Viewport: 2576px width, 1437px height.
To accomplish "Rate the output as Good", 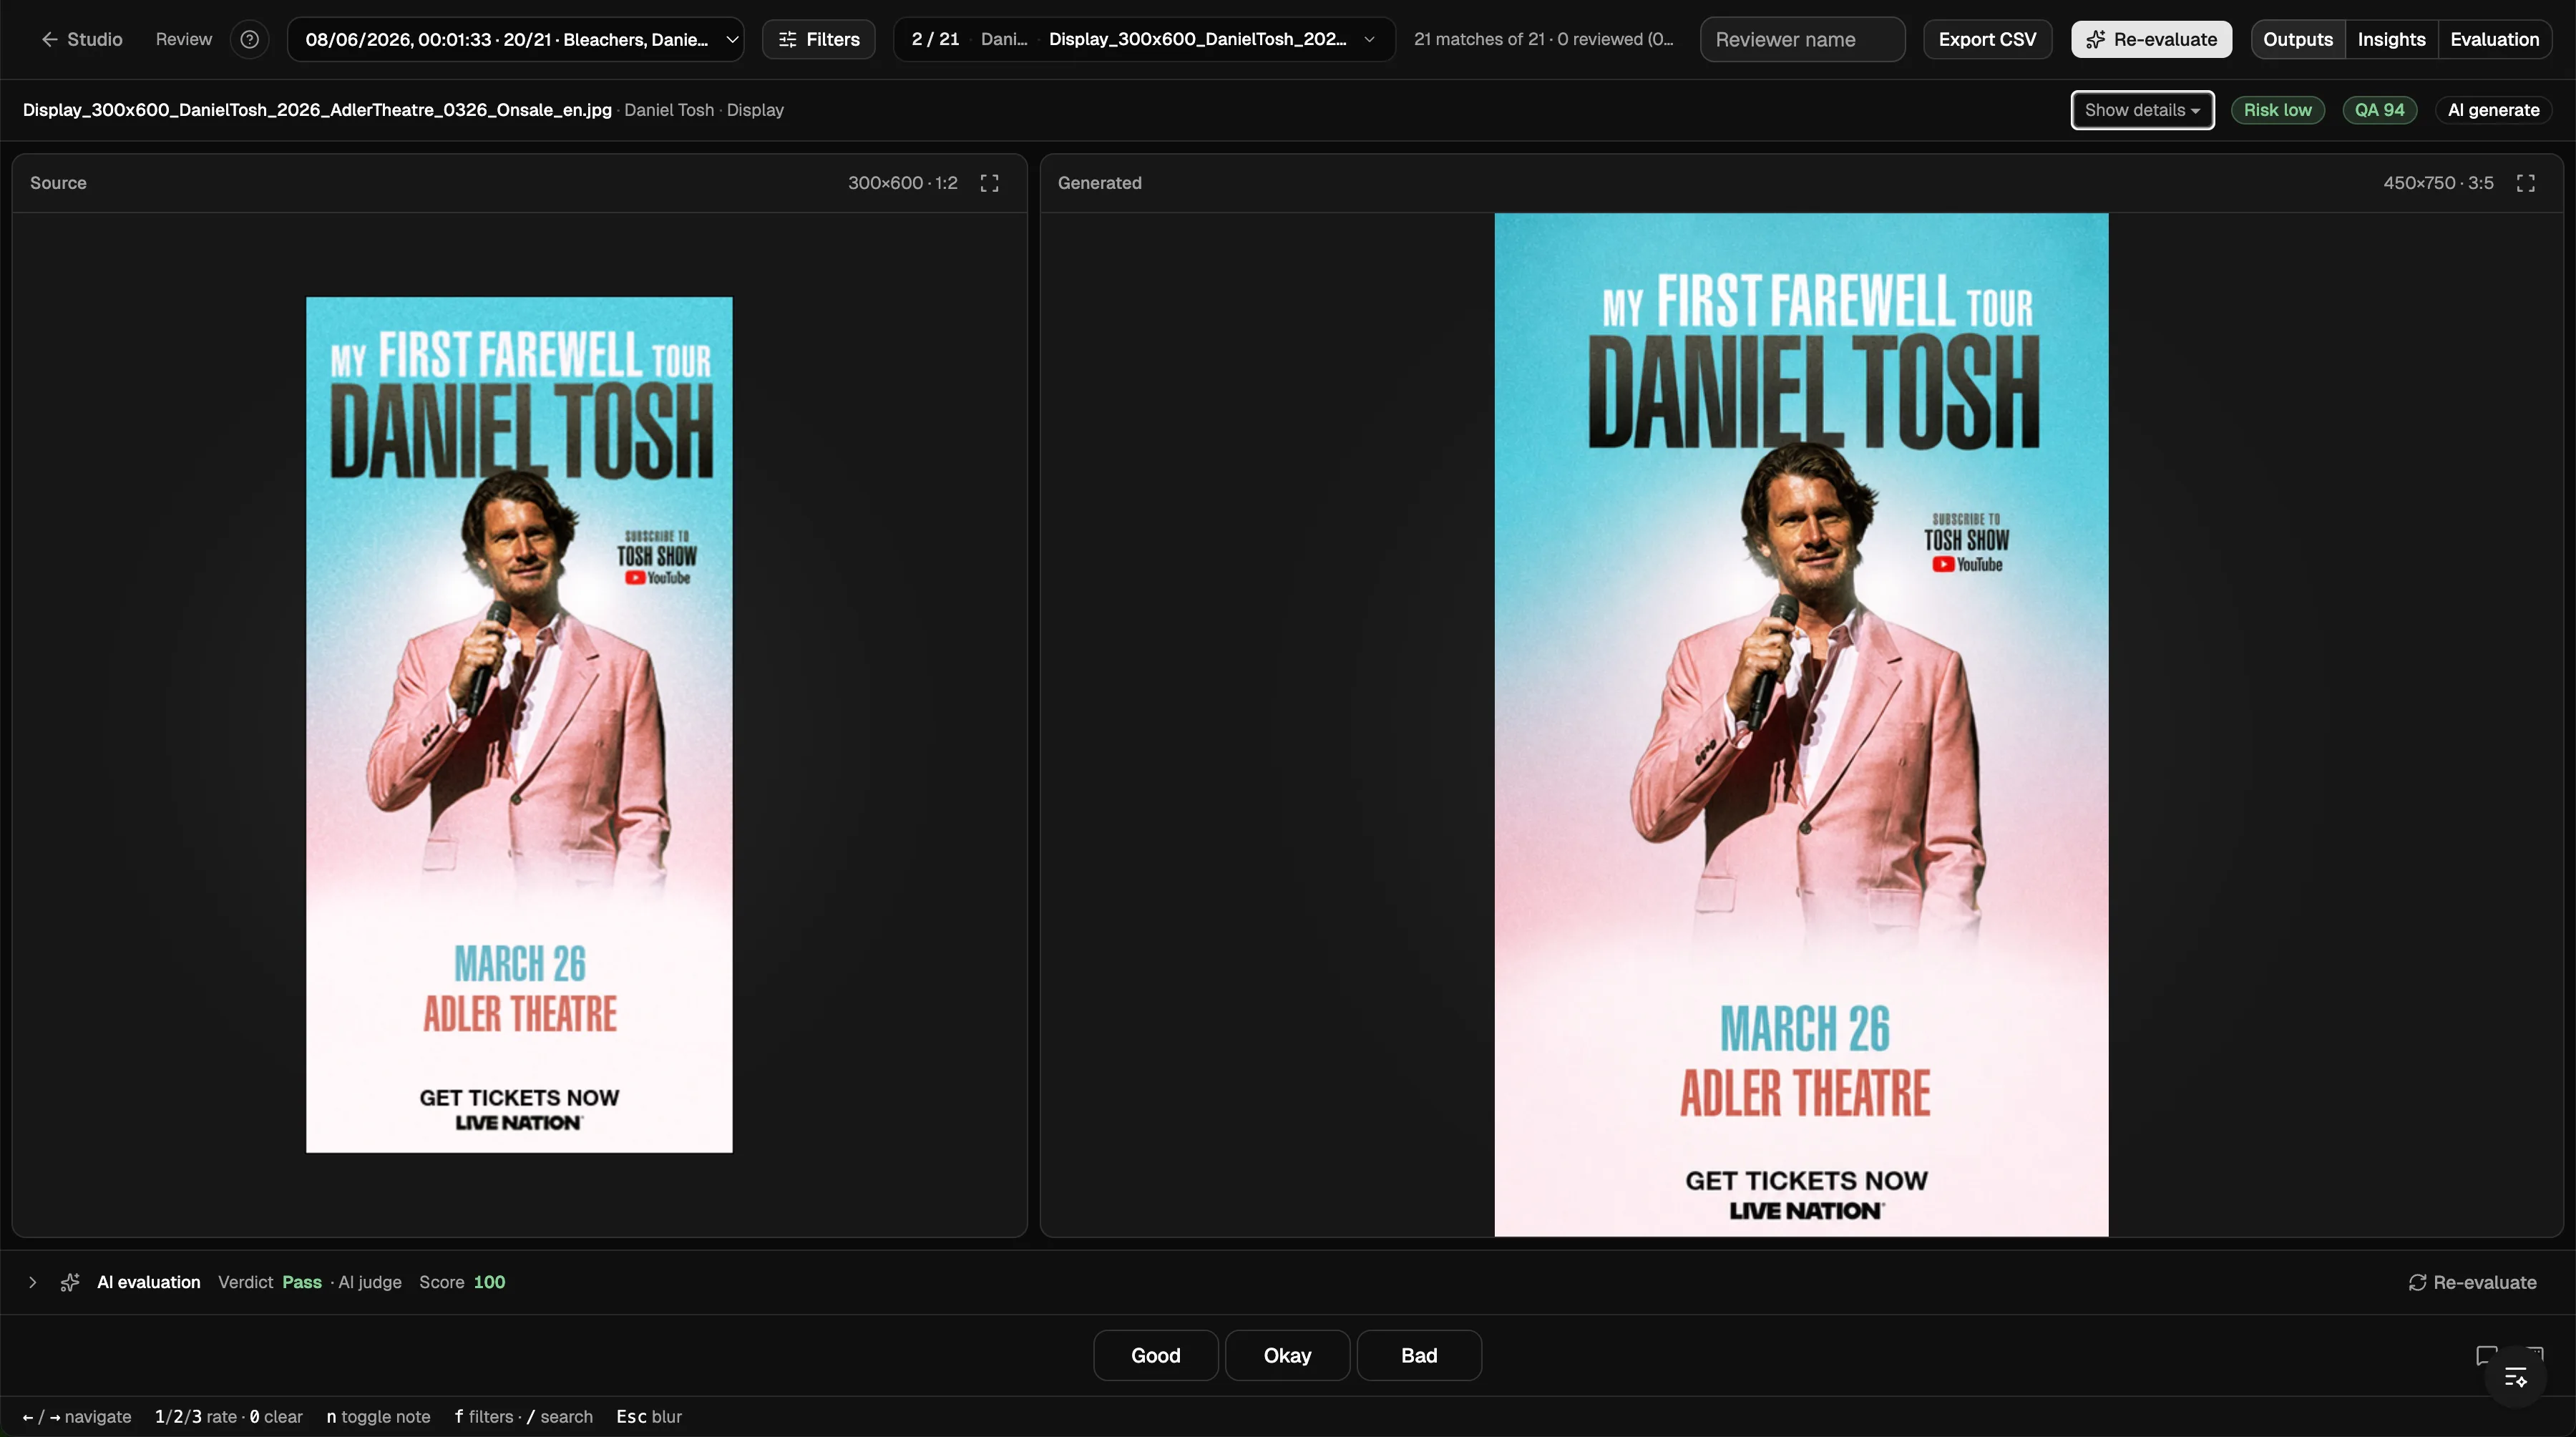I will tap(1155, 1355).
